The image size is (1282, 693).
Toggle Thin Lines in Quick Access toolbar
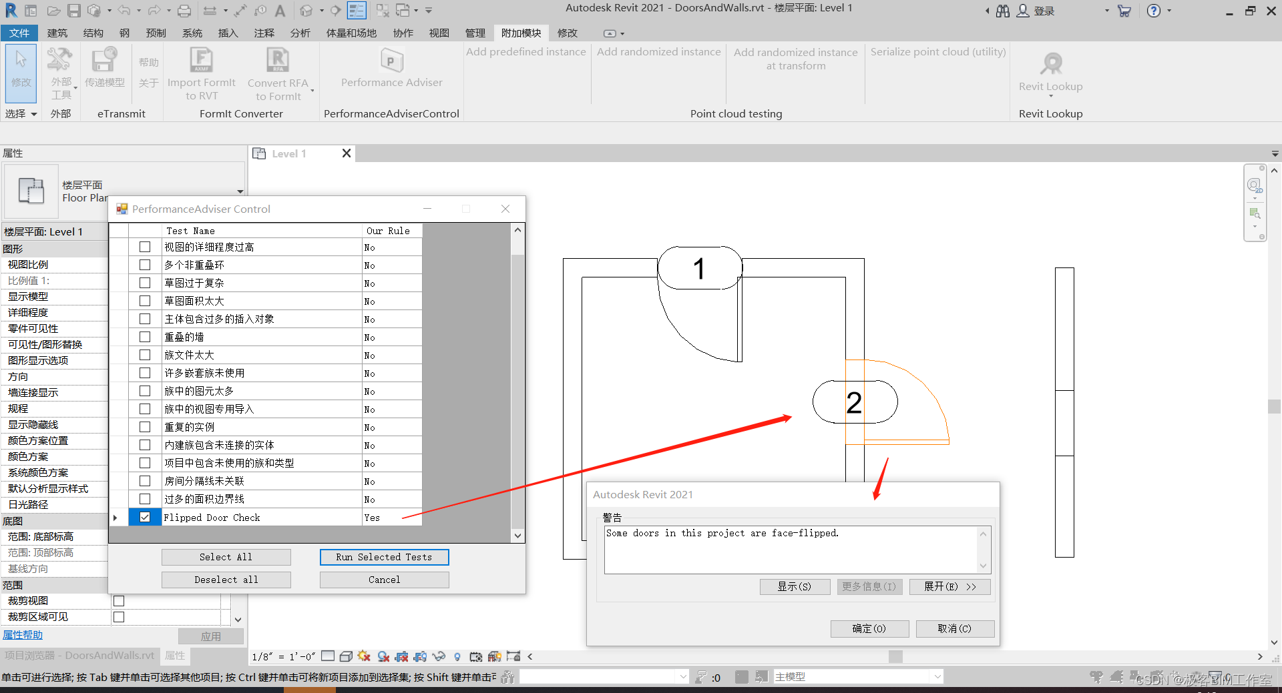(357, 10)
